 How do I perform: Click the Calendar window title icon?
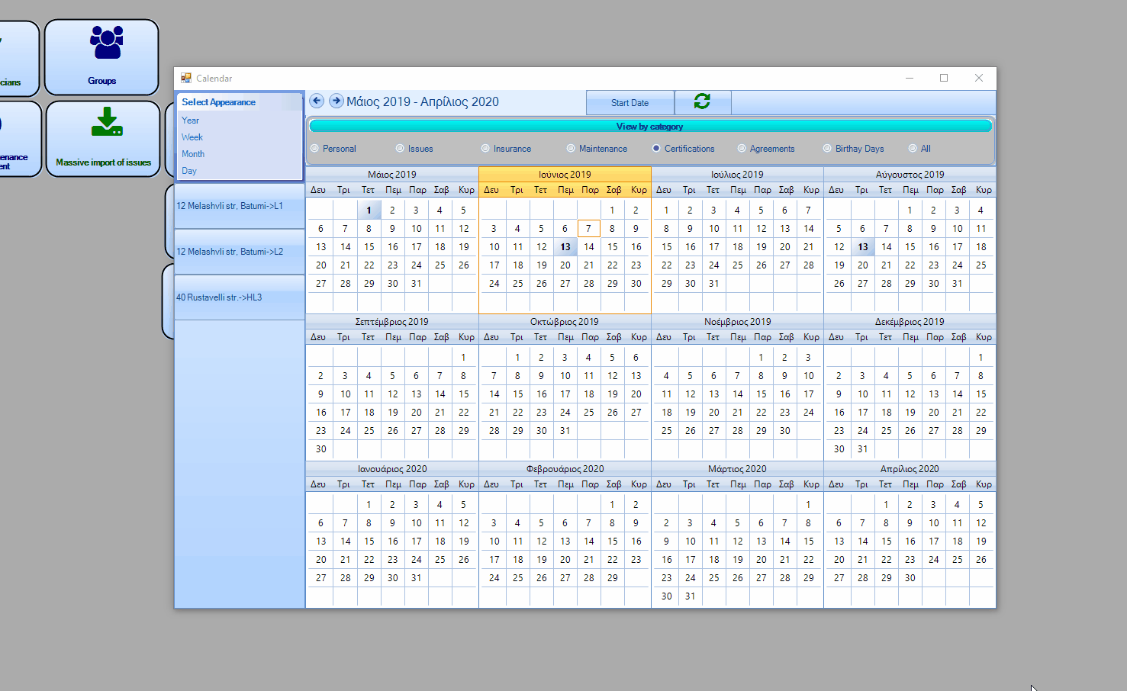pos(186,78)
